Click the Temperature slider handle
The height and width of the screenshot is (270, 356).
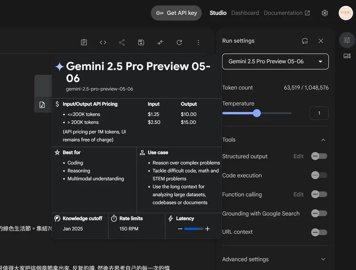[257, 113]
